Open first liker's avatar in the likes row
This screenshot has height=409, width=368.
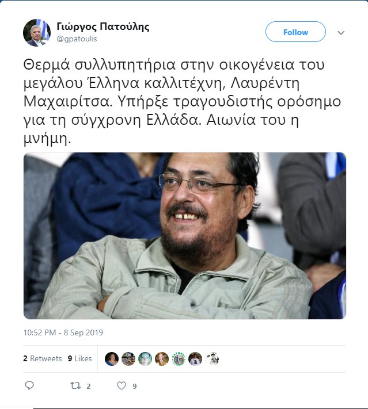112,358
